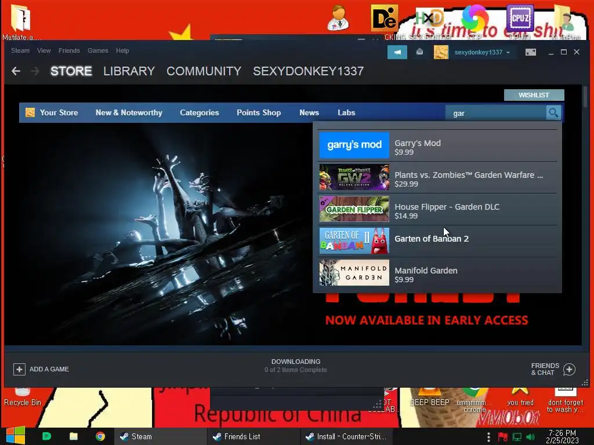Open File Explorer from the taskbar

(x=74, y=436)
